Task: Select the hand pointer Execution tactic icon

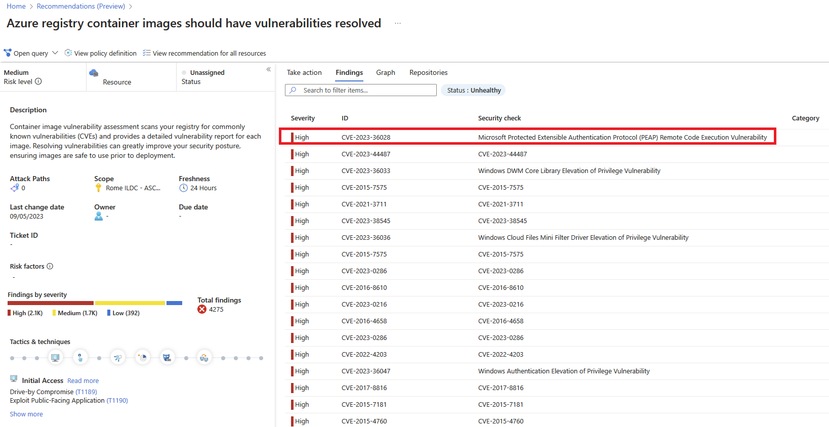Action: 80,358
